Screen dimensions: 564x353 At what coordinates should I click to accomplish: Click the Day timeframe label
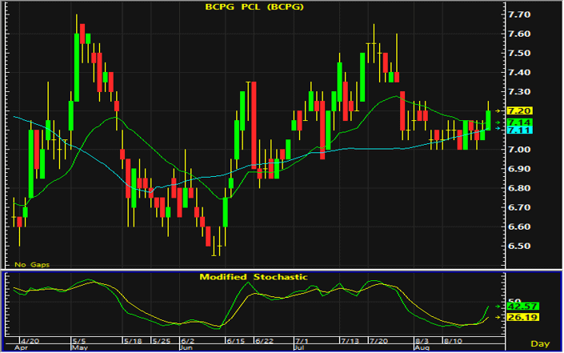540,343
